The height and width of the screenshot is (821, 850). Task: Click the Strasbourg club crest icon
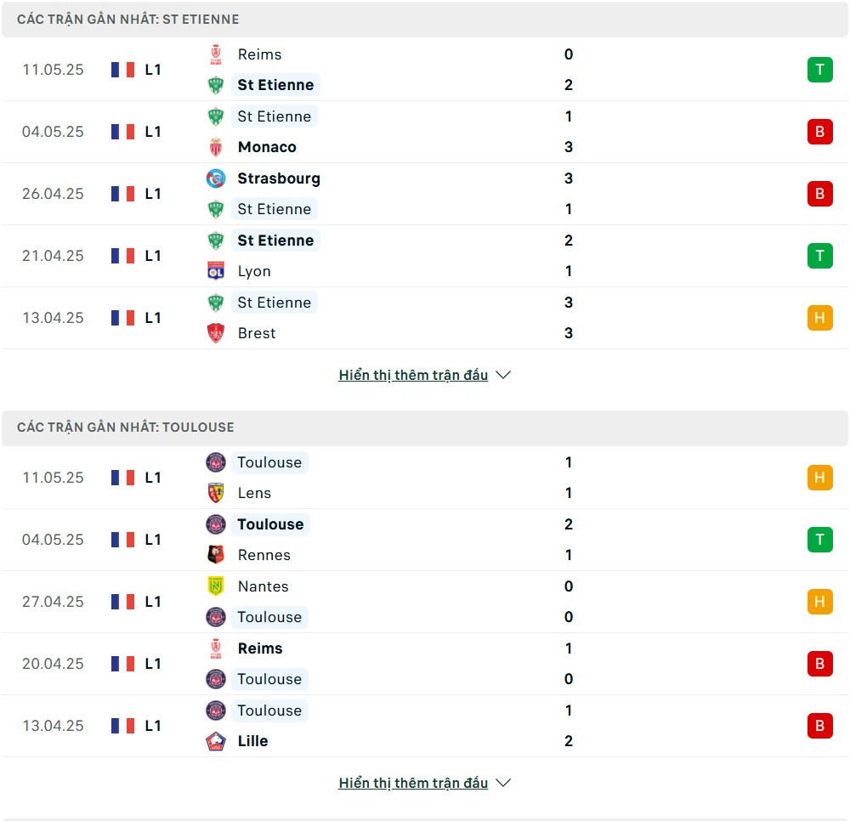pos(216,178)
